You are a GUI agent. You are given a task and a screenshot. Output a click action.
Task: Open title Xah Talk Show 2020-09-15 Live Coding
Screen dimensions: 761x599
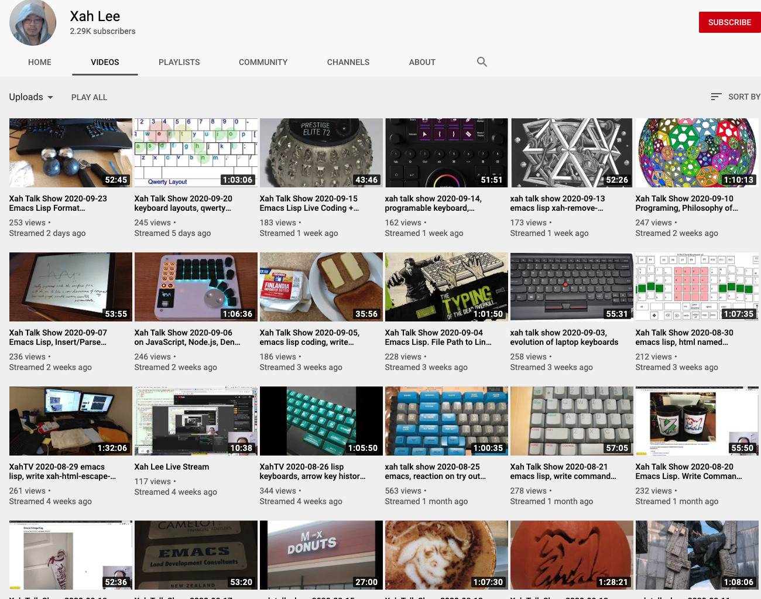click(309, 203)
